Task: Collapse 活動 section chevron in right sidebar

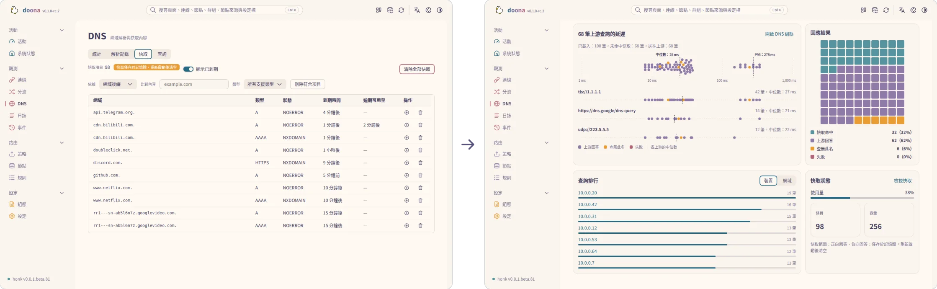Action: (x=547, y=30)
